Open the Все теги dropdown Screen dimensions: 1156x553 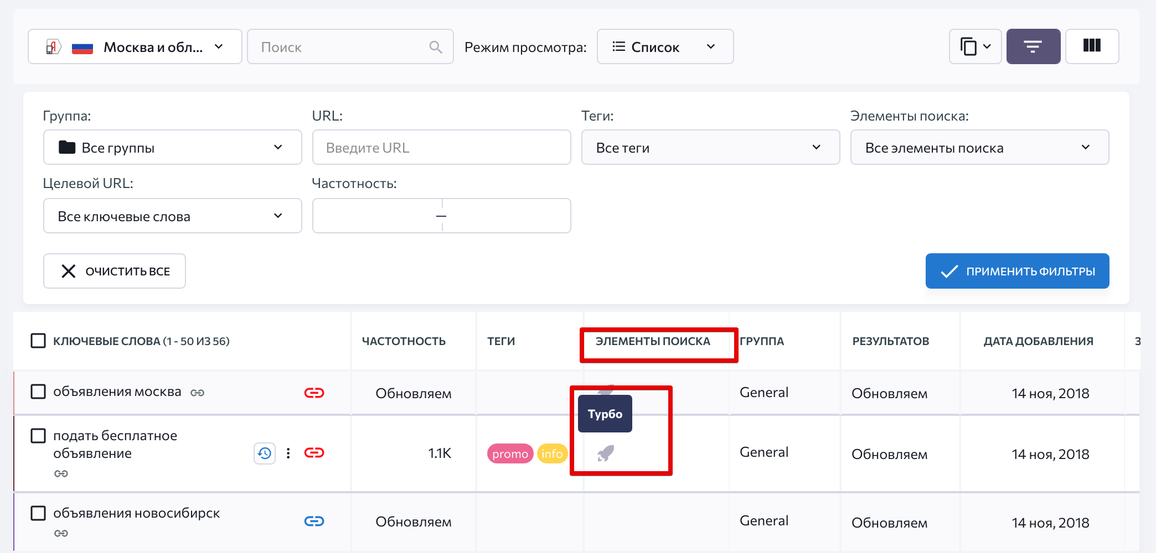pos(710,147)
